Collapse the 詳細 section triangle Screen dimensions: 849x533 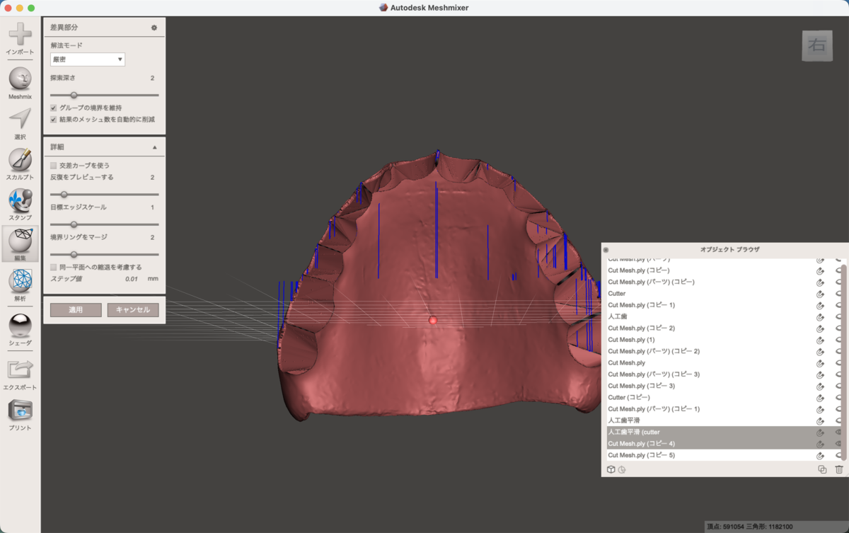(155, 147)
